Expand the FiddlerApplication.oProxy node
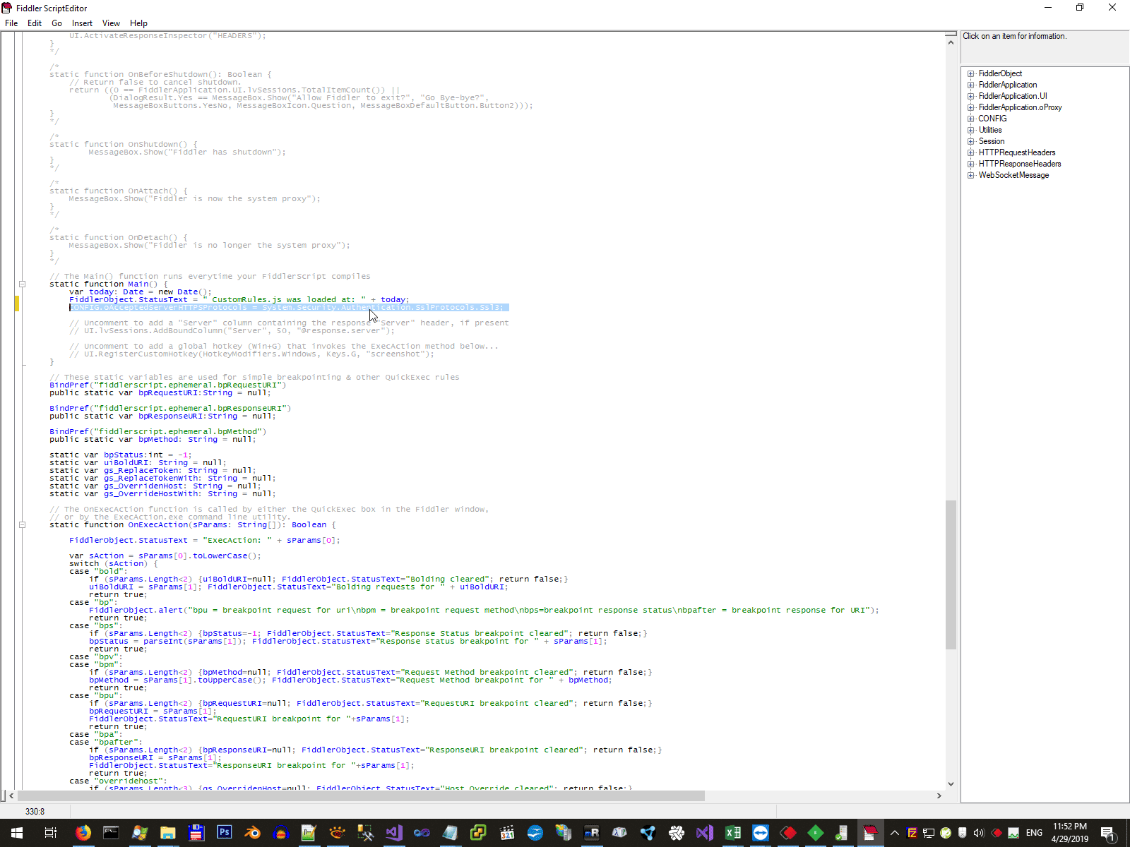This screenshot has width=1130, height=847. point(971,108)
